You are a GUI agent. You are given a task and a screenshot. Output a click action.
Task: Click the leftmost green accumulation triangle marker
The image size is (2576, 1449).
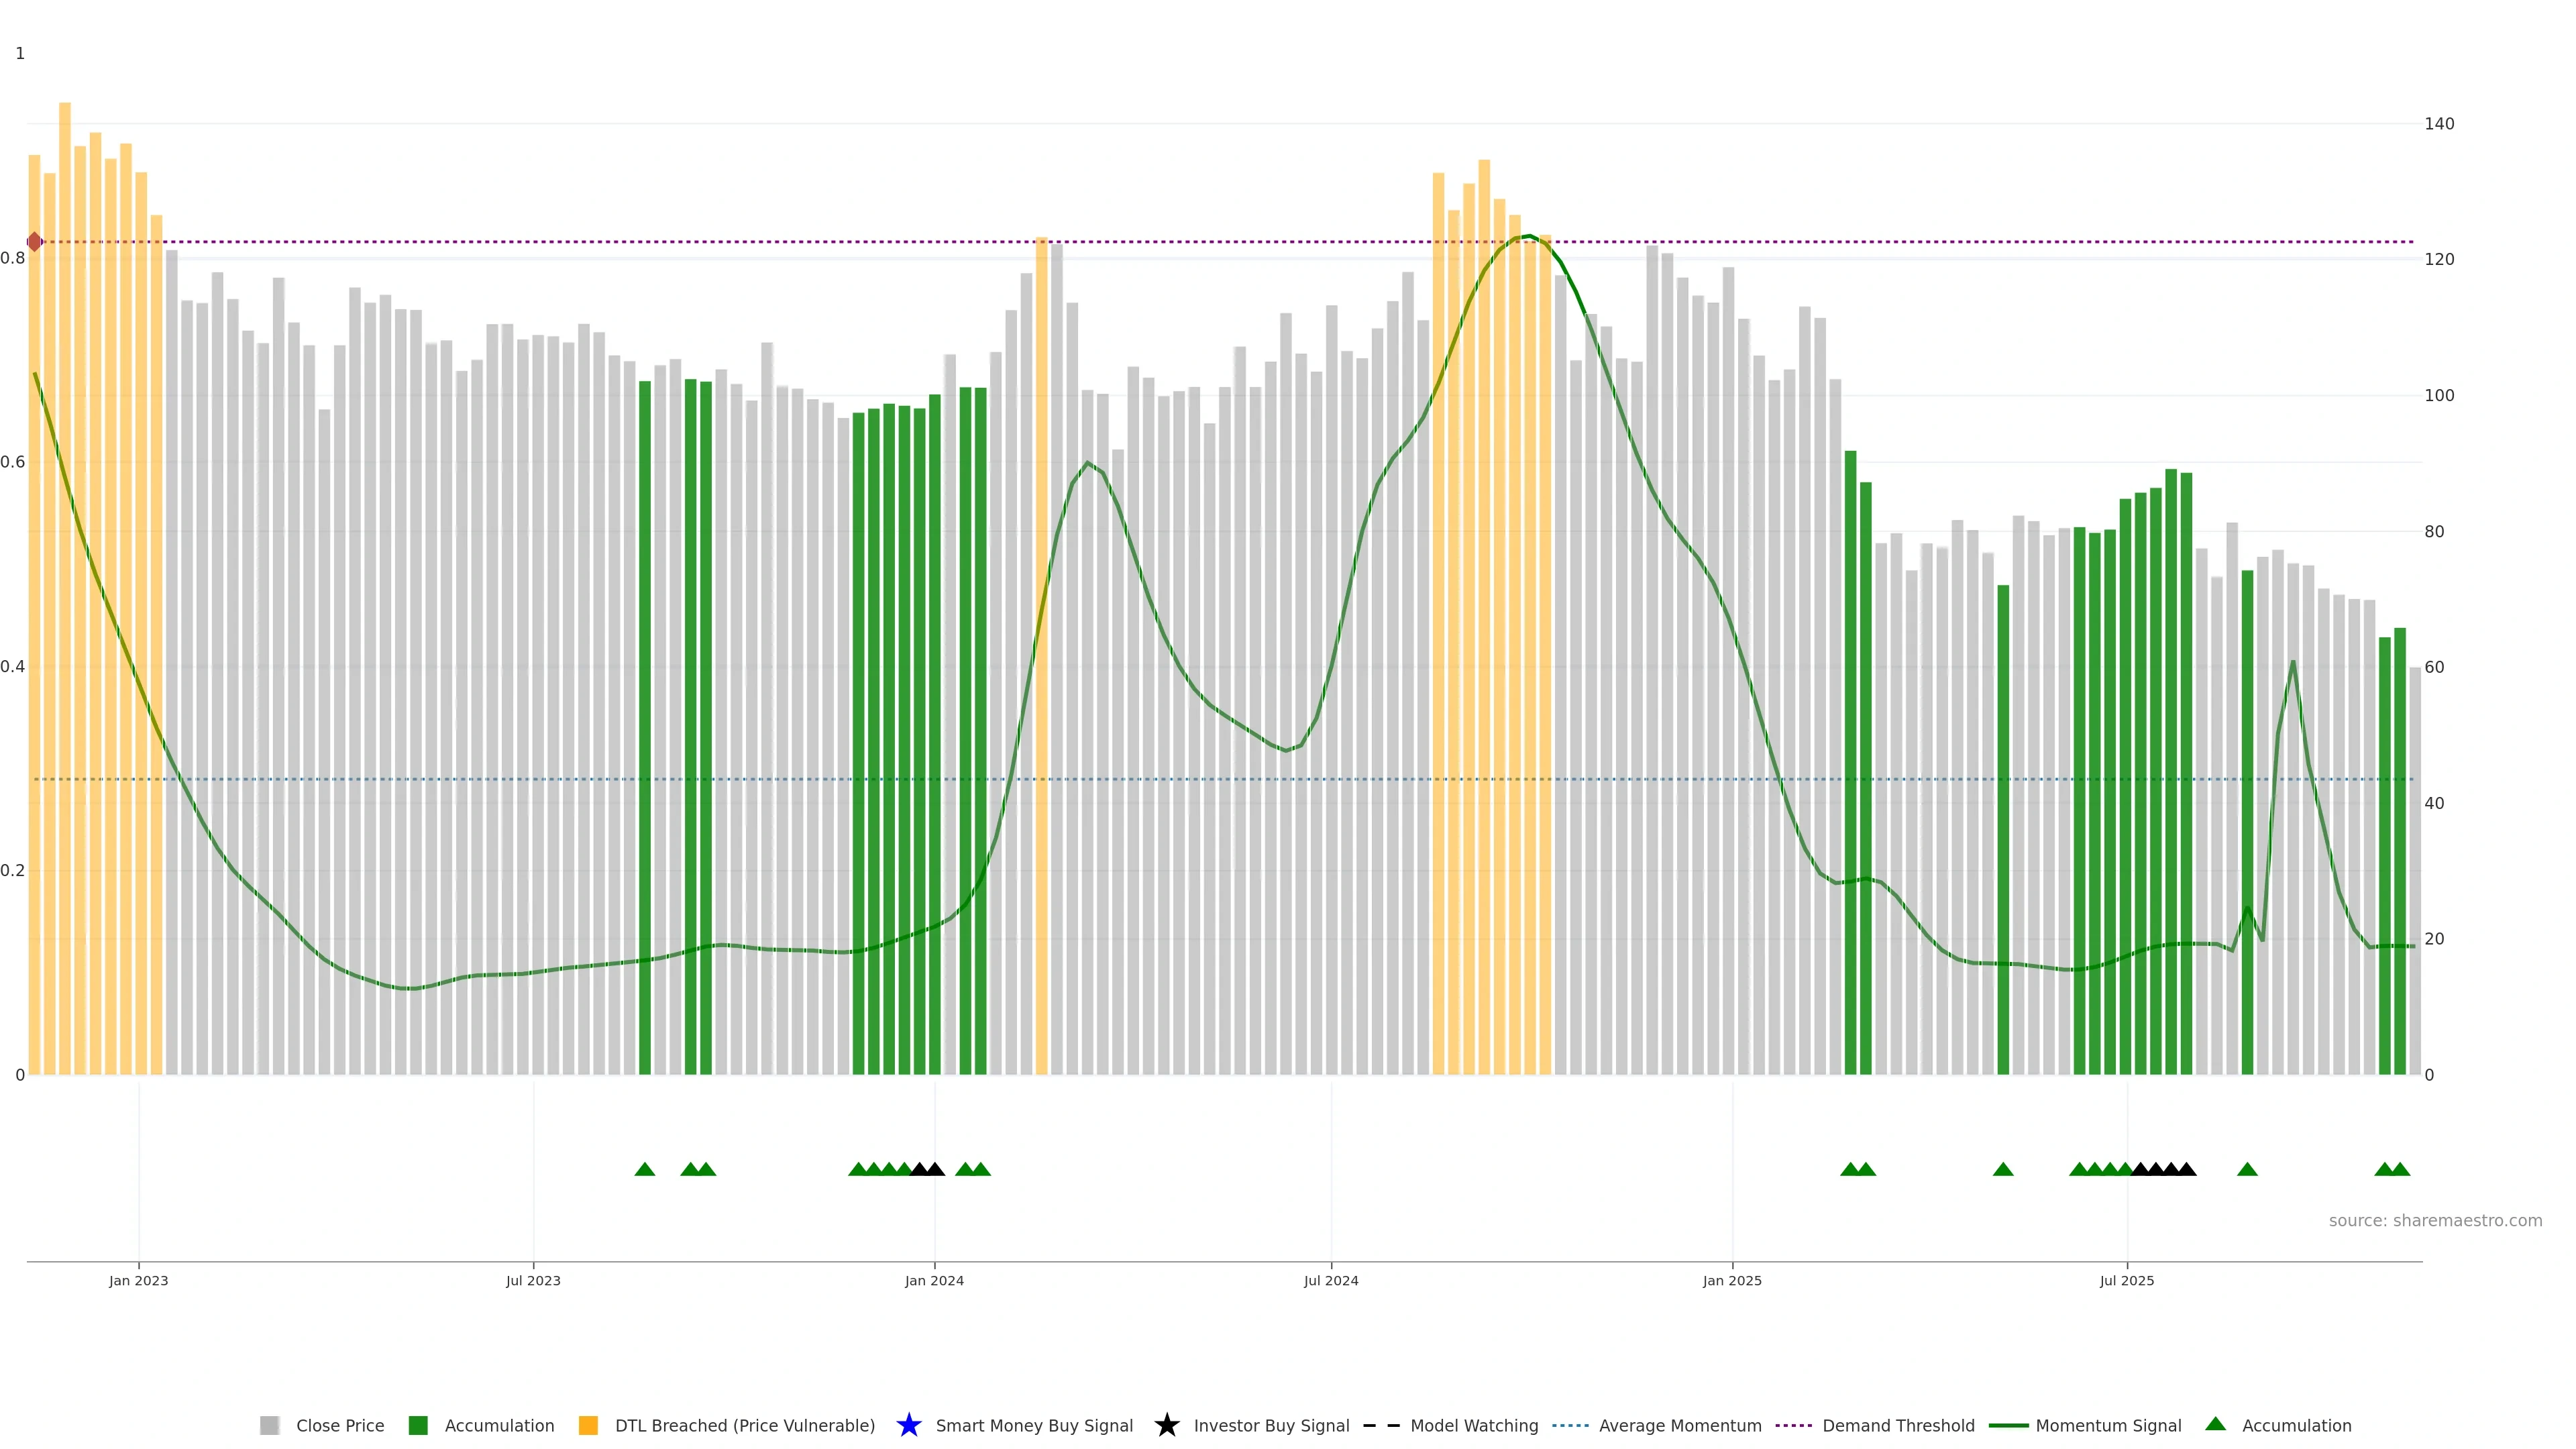coord(645,1169)
